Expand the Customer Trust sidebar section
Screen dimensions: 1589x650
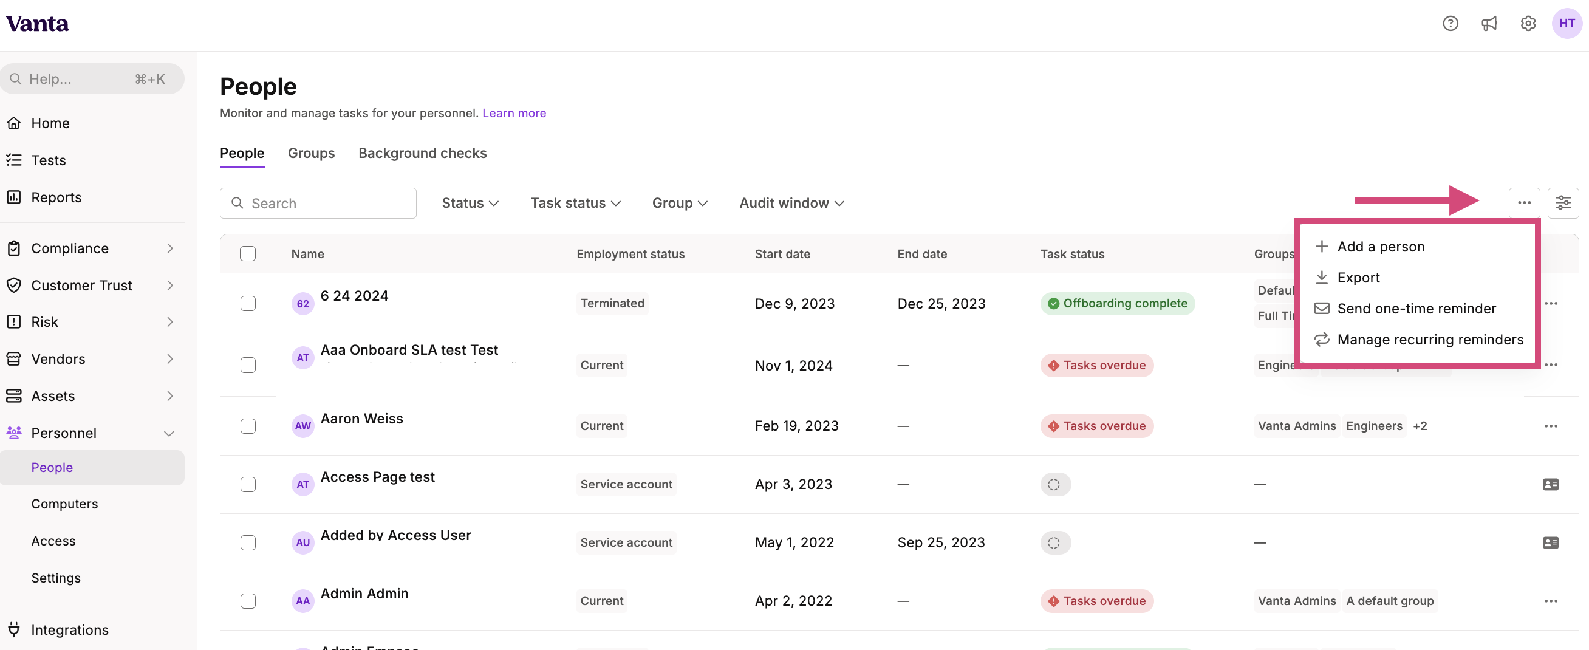(x=92, y=286)
